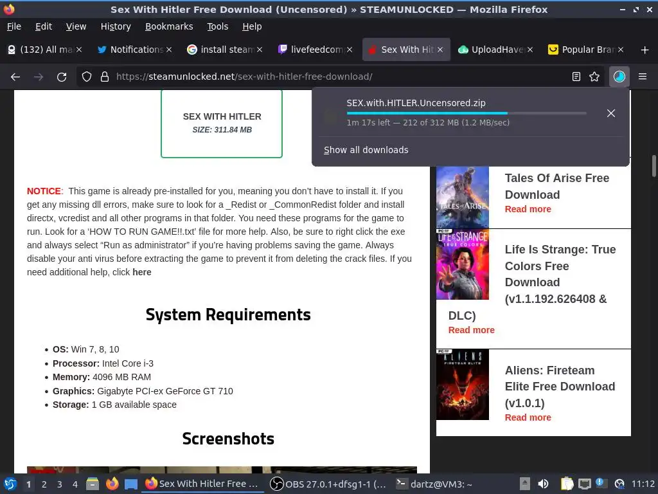The height and width of the screenshot is (494, 658).
Task: Switch to OBS 27.0.1 taskbar window
Action: pos(327,484)
